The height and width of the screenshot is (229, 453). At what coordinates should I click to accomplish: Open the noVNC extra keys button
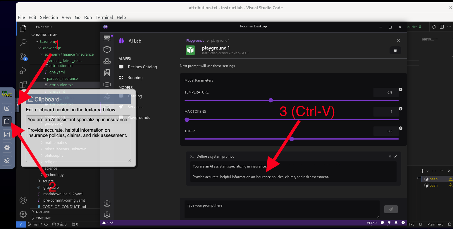7,108
